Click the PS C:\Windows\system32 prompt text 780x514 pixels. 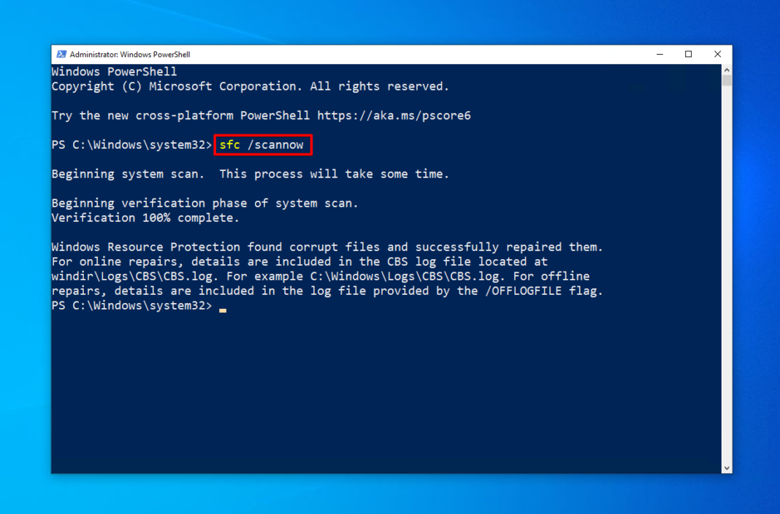[130, 145]
